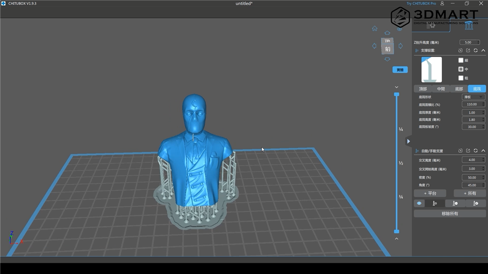Select the add support tool icon
Image resolution: width=488 pixels, height=274 pixels.
435,203
